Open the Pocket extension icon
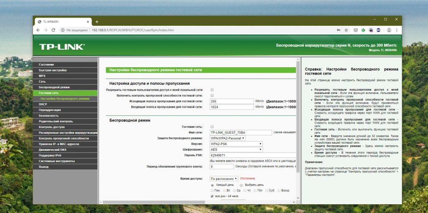 click(355, 30)
